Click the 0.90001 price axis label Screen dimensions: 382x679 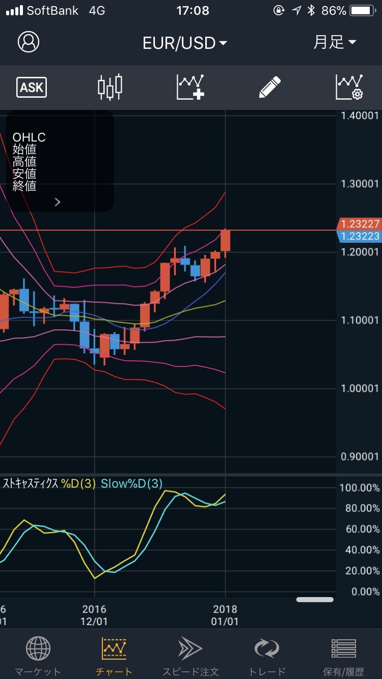pos(360,457)
